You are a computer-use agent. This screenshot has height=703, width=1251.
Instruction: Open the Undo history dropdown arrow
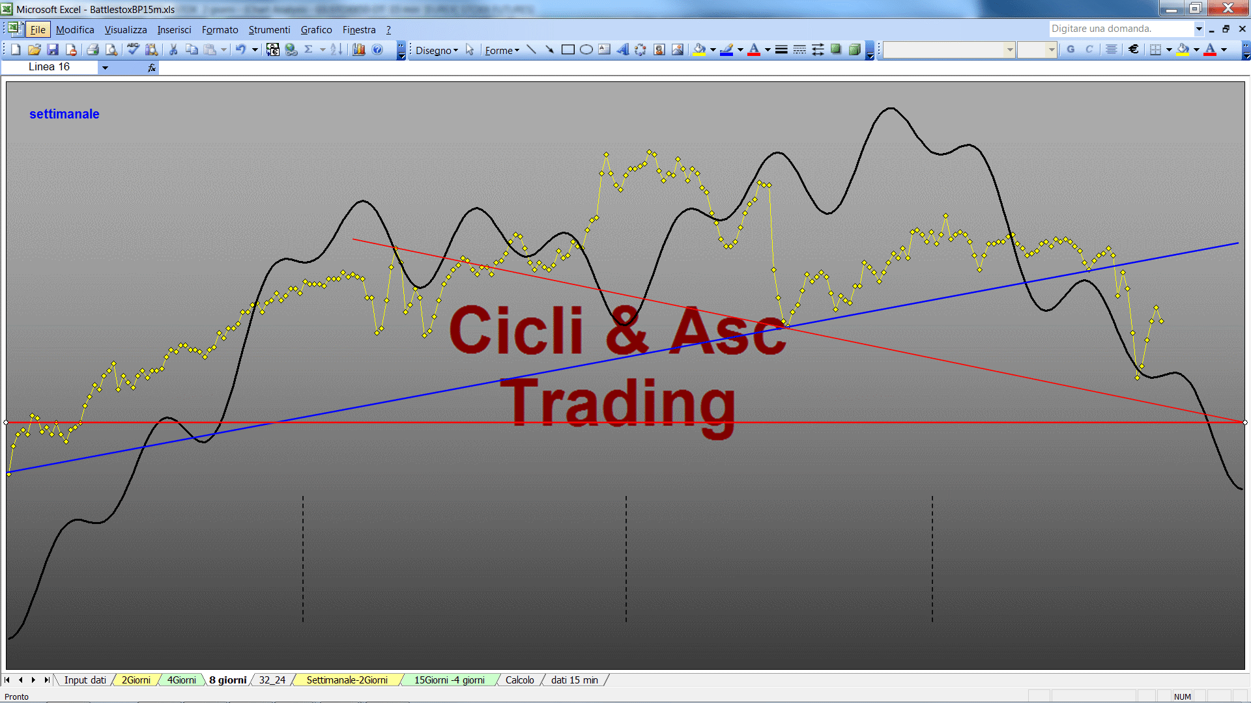[x=255, y=49]
